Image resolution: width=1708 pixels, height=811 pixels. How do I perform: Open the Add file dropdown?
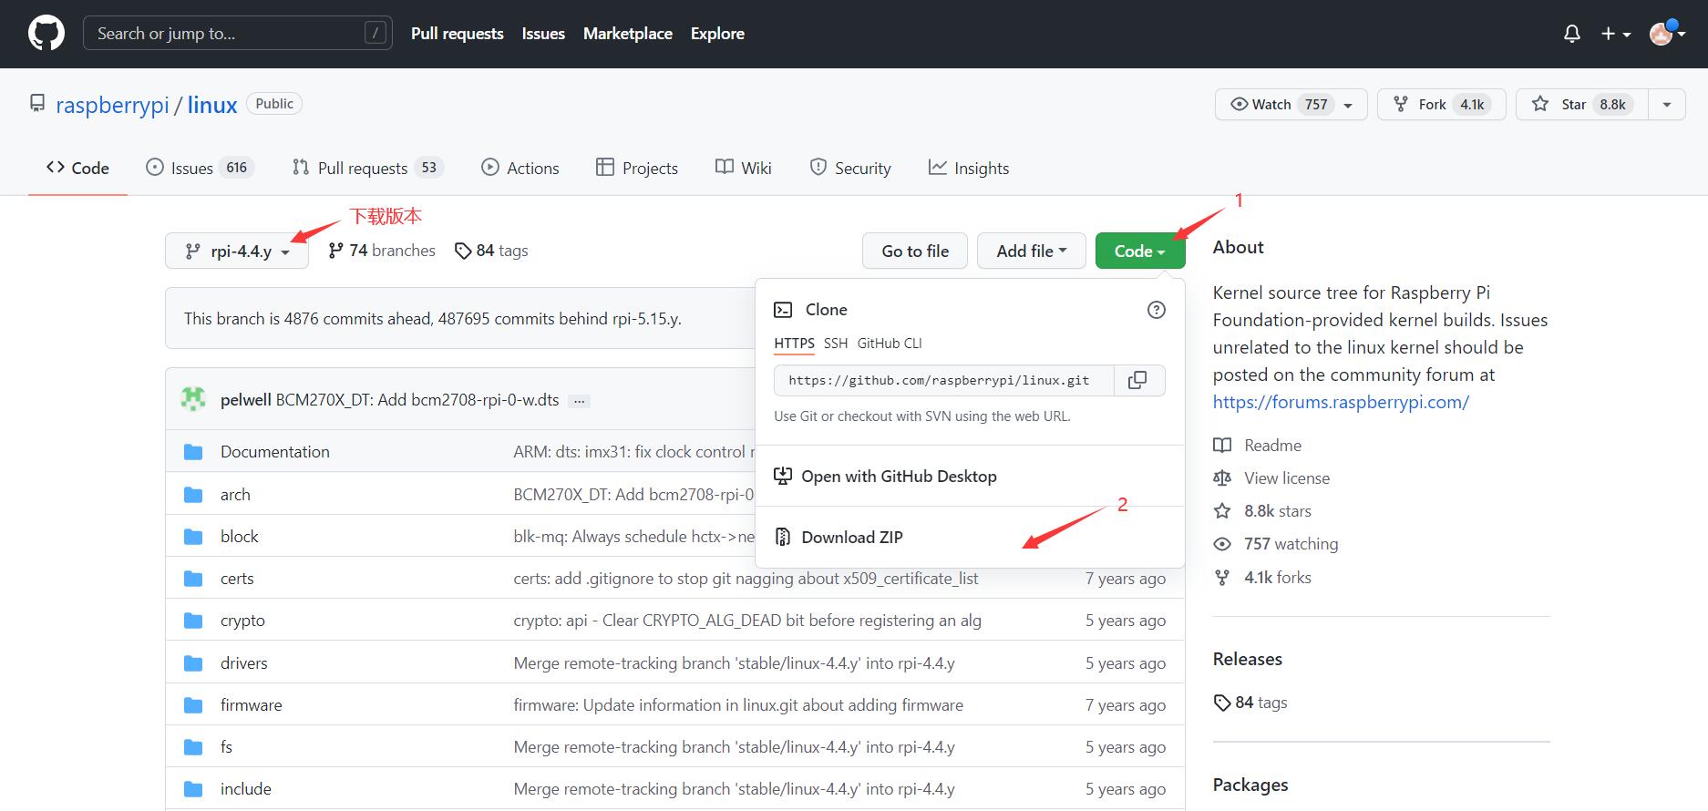point(1031,251)
